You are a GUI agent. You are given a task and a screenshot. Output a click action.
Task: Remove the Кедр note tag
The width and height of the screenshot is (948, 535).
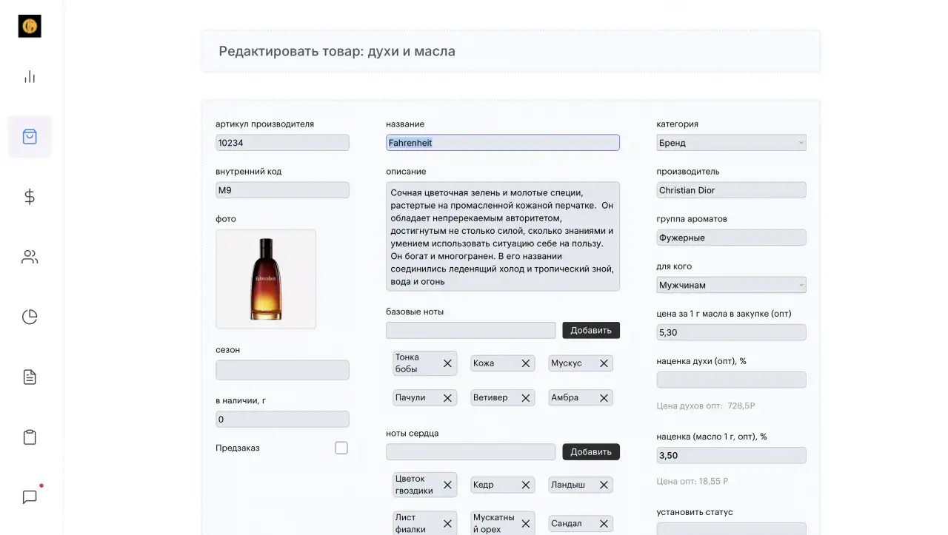click(x=526, y=485)
